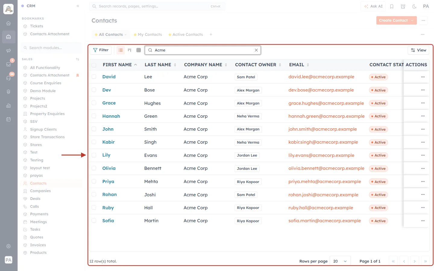
Task: Open the settings gear in left rail
Action: [x=8, y=246]
